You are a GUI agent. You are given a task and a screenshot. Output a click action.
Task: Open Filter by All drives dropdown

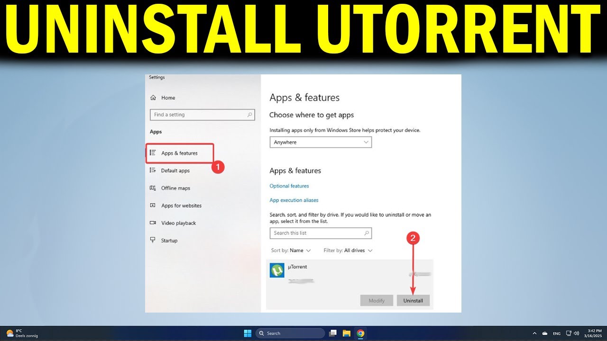[x=348, y=251]
